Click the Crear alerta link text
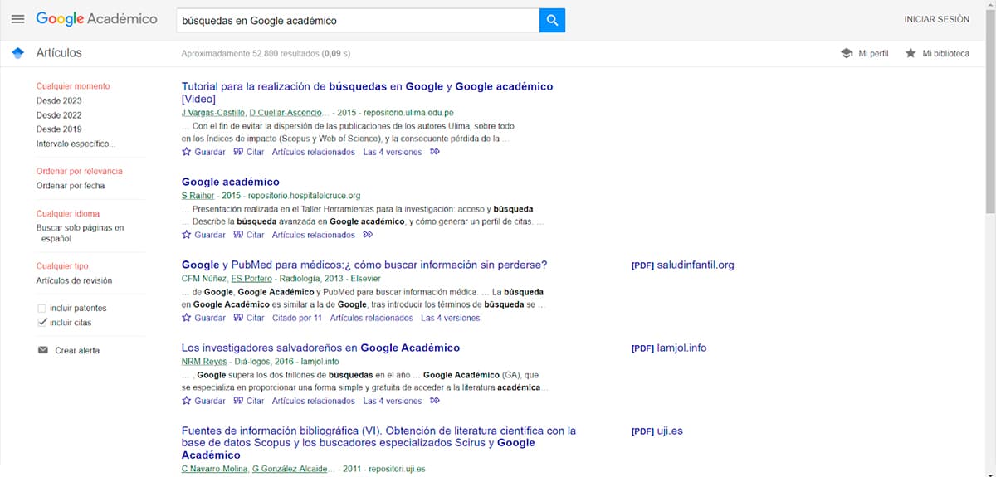Screen dimensions: 996x477 tap(77, 350)
